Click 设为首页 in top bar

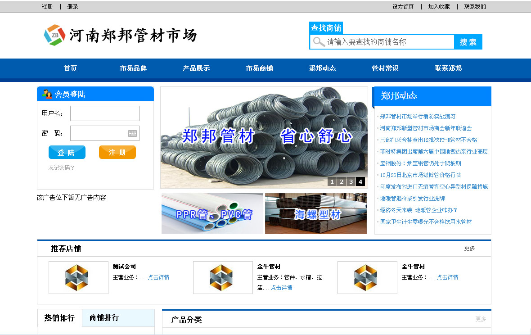click(x=403, y=6)
